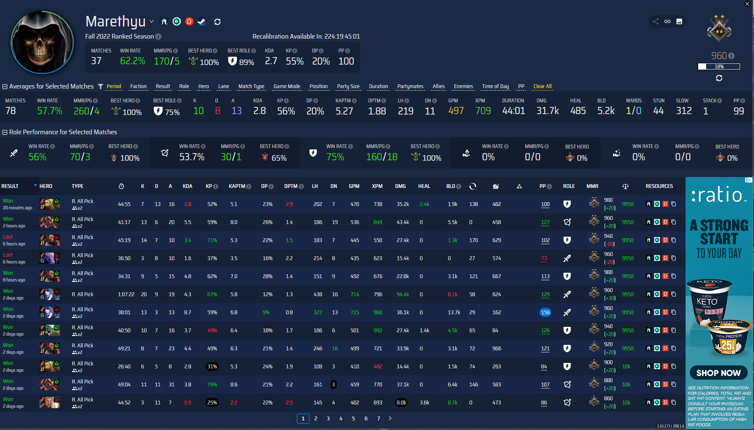754x430 pixels.
Task: Collapse the Averages for Selected Matches section
Action: click(4, 86)
